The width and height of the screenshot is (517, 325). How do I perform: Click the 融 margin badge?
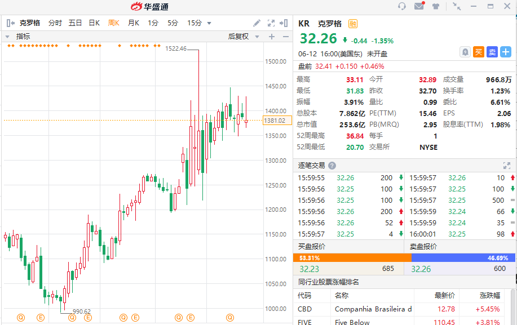[353, 24]
